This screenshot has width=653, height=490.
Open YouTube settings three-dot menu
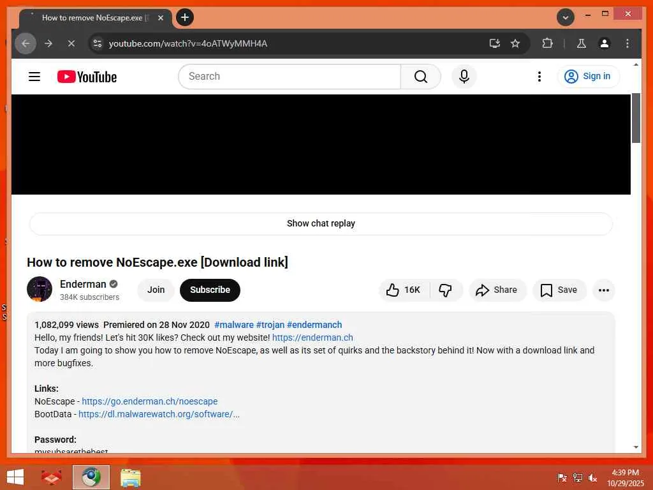[539, 77]
